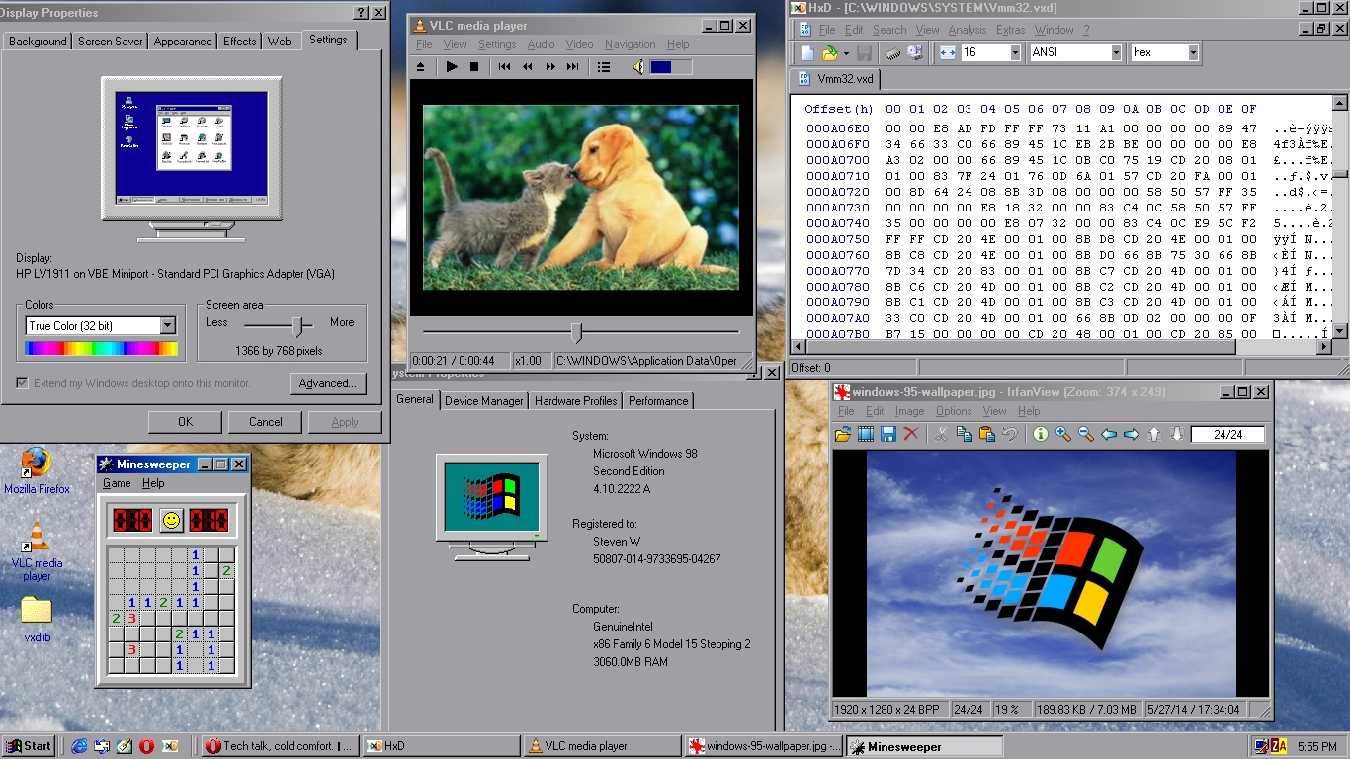
Task: Rewind the VLC video
Action: tap(528, 67)
